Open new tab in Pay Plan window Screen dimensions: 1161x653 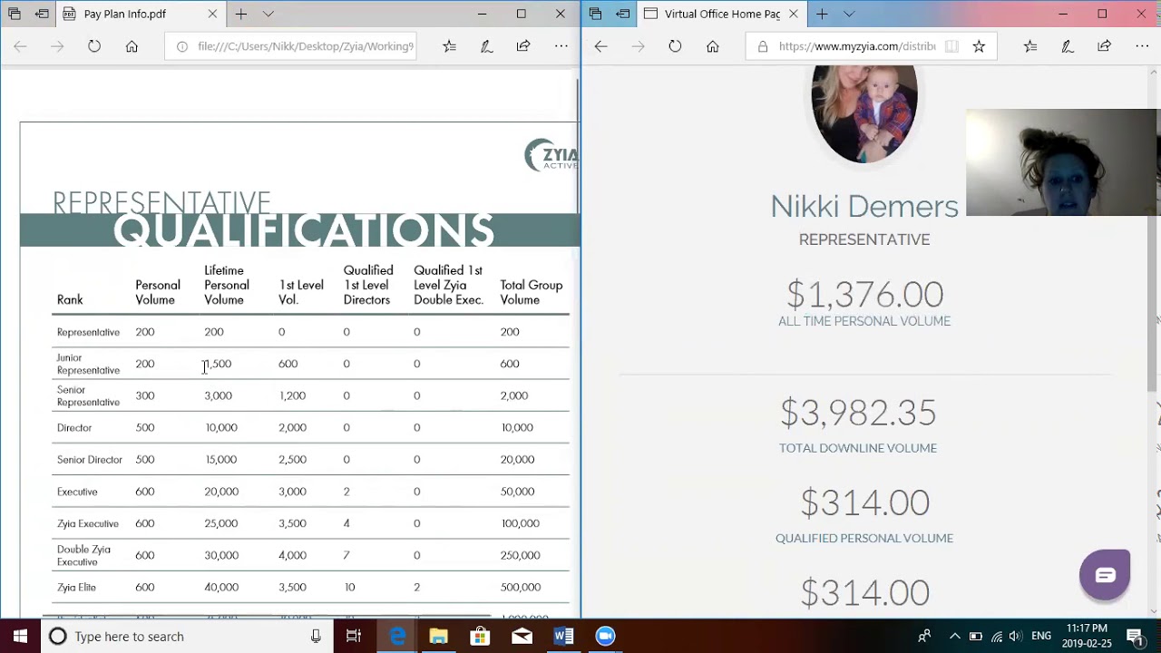pos(241,14)
